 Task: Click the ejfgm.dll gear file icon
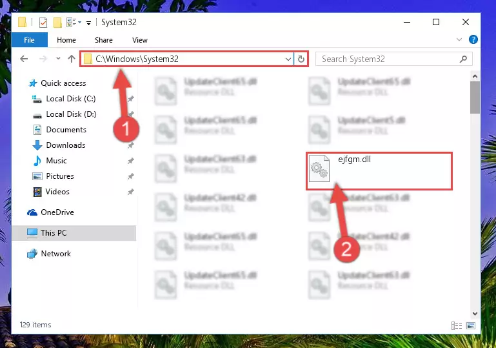319,169
